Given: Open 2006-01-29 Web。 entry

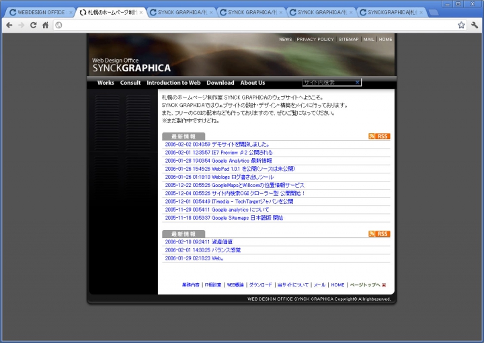Looking at the screenshot, I should click(194, 258).
